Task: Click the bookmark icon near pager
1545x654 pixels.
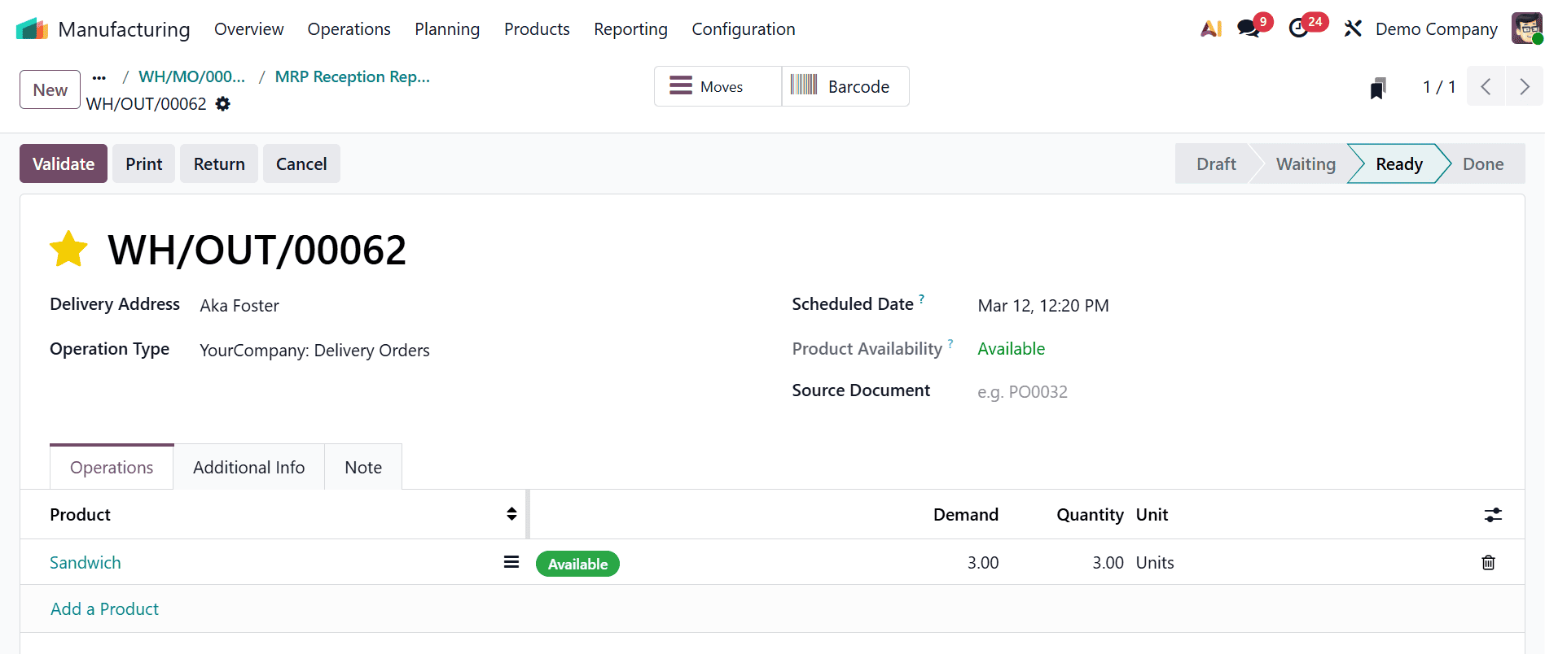Action: pyautogui.click(x=1377, y=88)
